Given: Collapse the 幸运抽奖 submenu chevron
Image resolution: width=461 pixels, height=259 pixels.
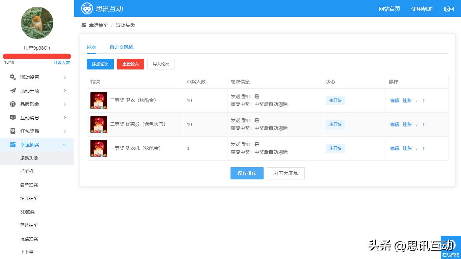Looking at the screenshot, I should [65, 145].
